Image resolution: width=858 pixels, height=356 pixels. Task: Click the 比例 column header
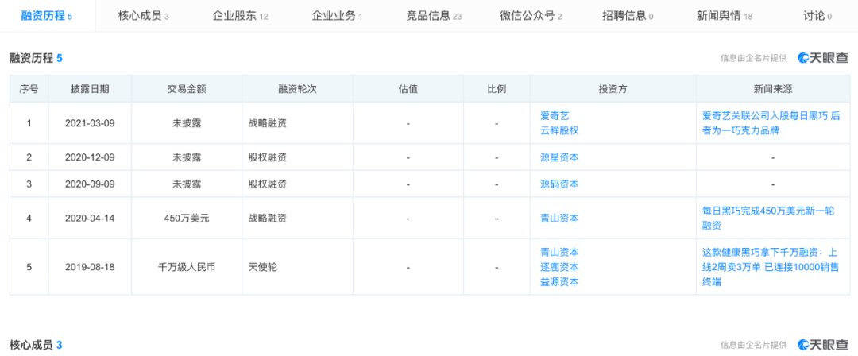click(x=497, y=89)
